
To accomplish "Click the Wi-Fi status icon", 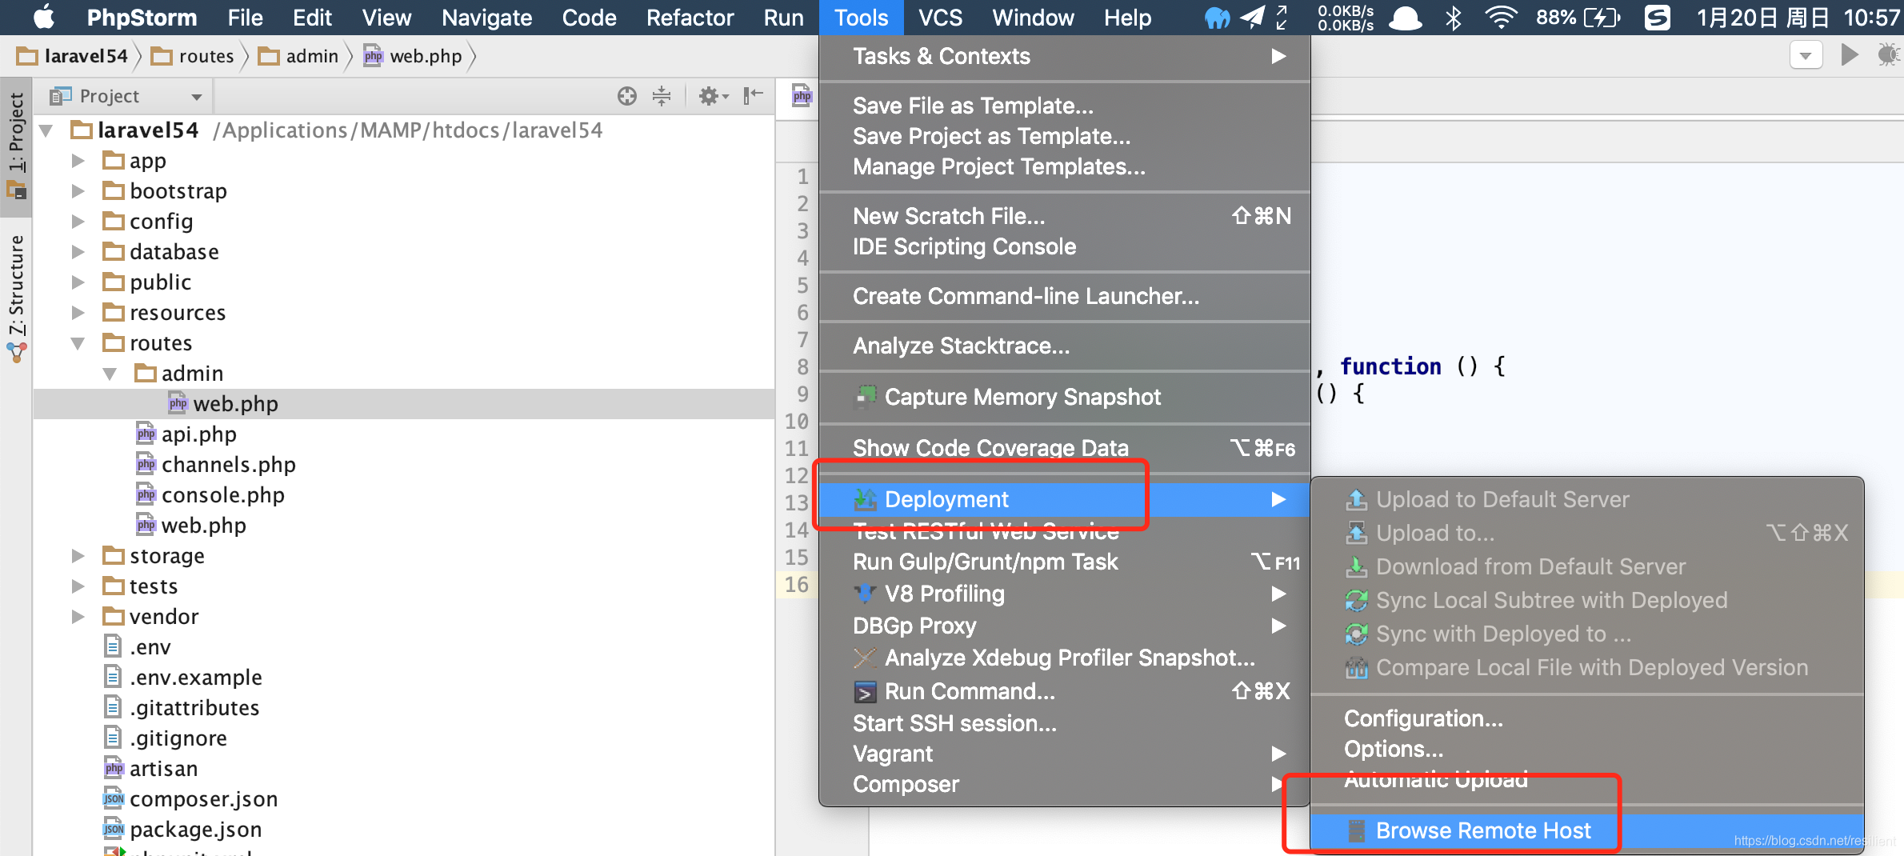I will pyautogui.click(x=1501, y=17).
